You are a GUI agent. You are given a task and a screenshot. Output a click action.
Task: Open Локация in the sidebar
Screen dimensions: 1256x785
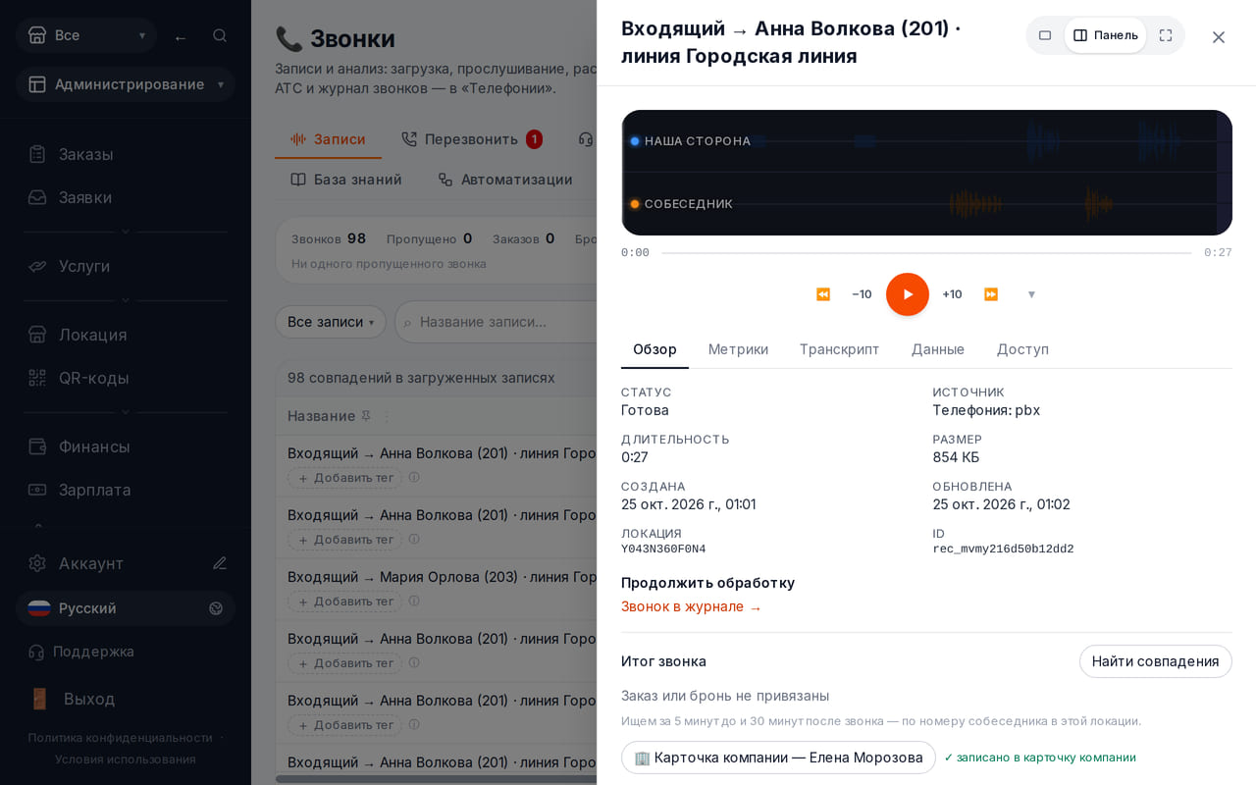pos(126,335)
